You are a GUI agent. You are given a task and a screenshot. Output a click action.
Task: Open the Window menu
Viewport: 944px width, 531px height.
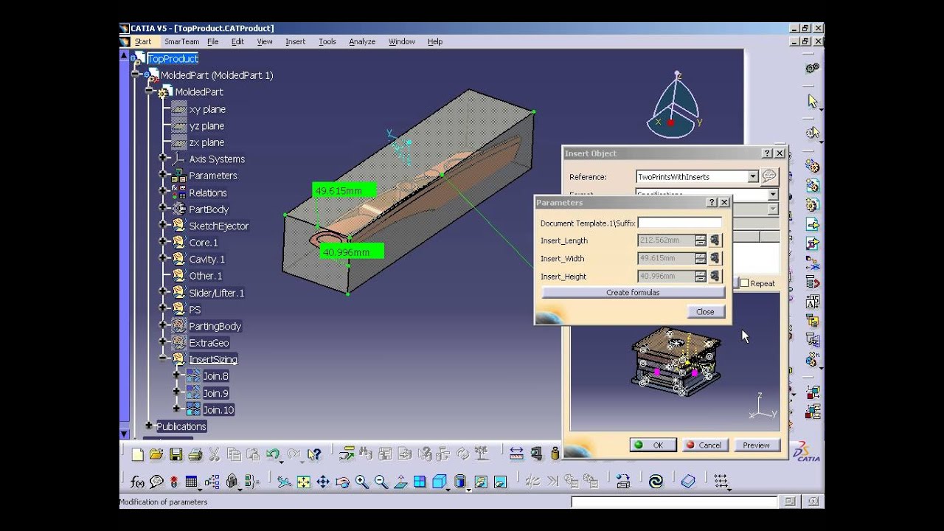(402, 42)
